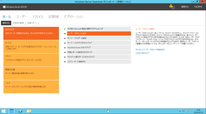Screen dimensions: 206x114
Task: Open the Dashboard icon in the taskbar
Action: coord(11,111)
